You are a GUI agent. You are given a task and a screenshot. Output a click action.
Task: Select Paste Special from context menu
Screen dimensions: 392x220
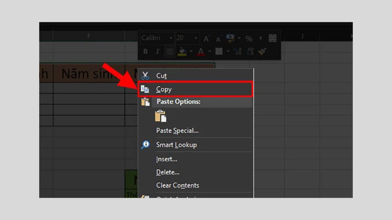(177, 131)
